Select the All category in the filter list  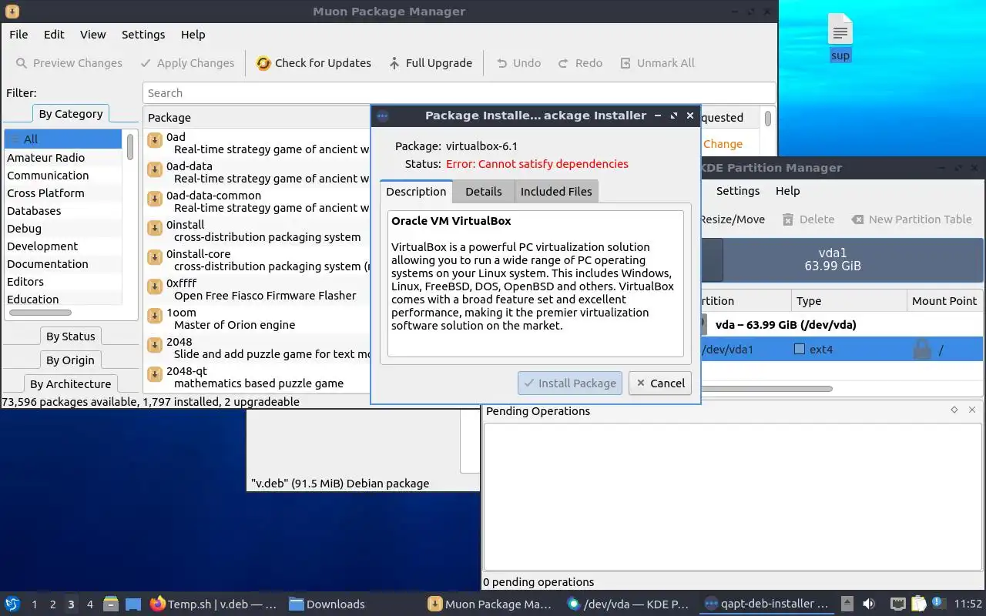point(63,139)
